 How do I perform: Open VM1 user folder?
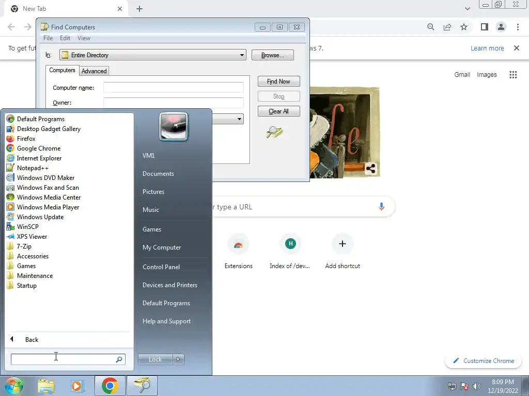coord(148,156)
